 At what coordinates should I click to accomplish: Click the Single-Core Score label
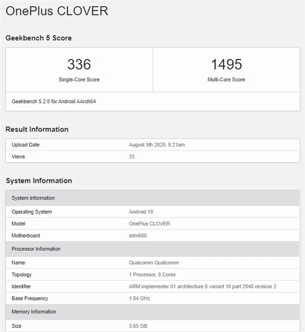79,80
